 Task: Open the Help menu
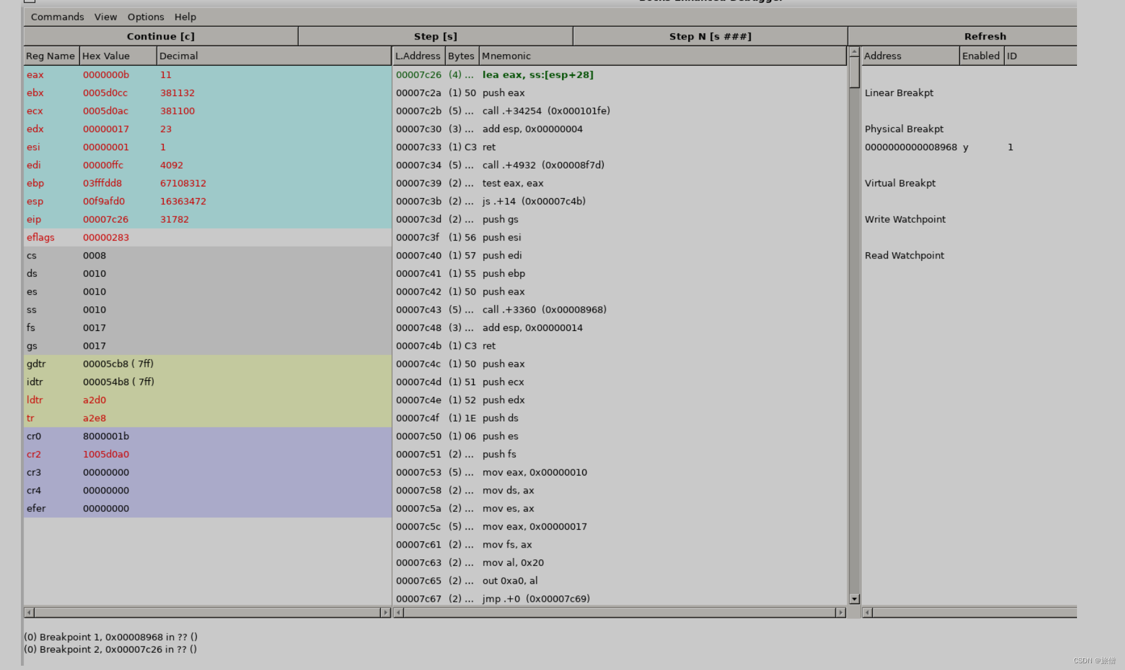185,17
